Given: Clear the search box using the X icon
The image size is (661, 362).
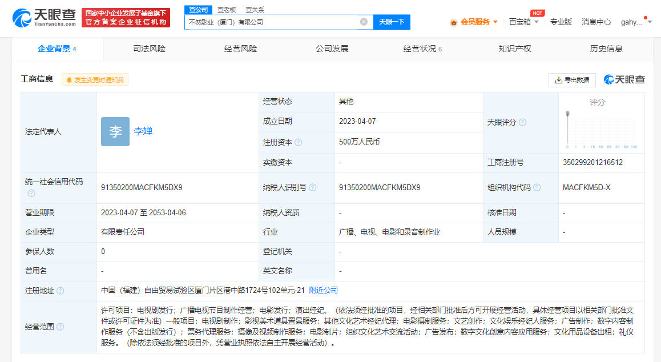Looking at the screenshot, I should coord(364,22).
